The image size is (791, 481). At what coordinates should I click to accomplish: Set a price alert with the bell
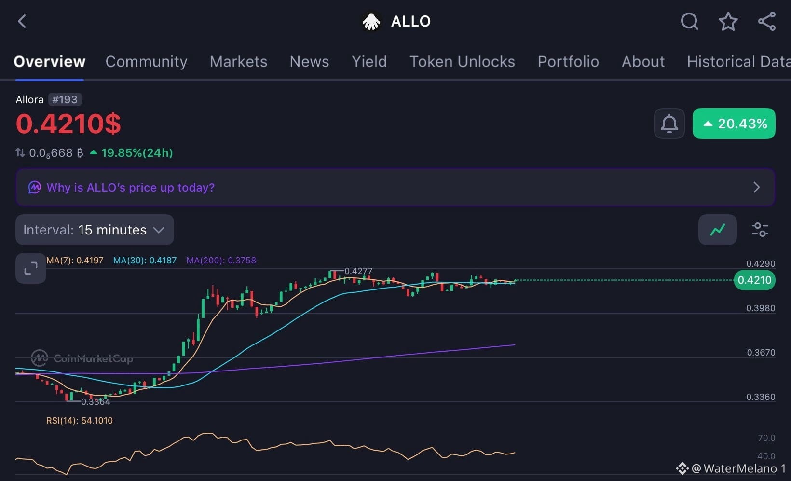tap(669, 124)
